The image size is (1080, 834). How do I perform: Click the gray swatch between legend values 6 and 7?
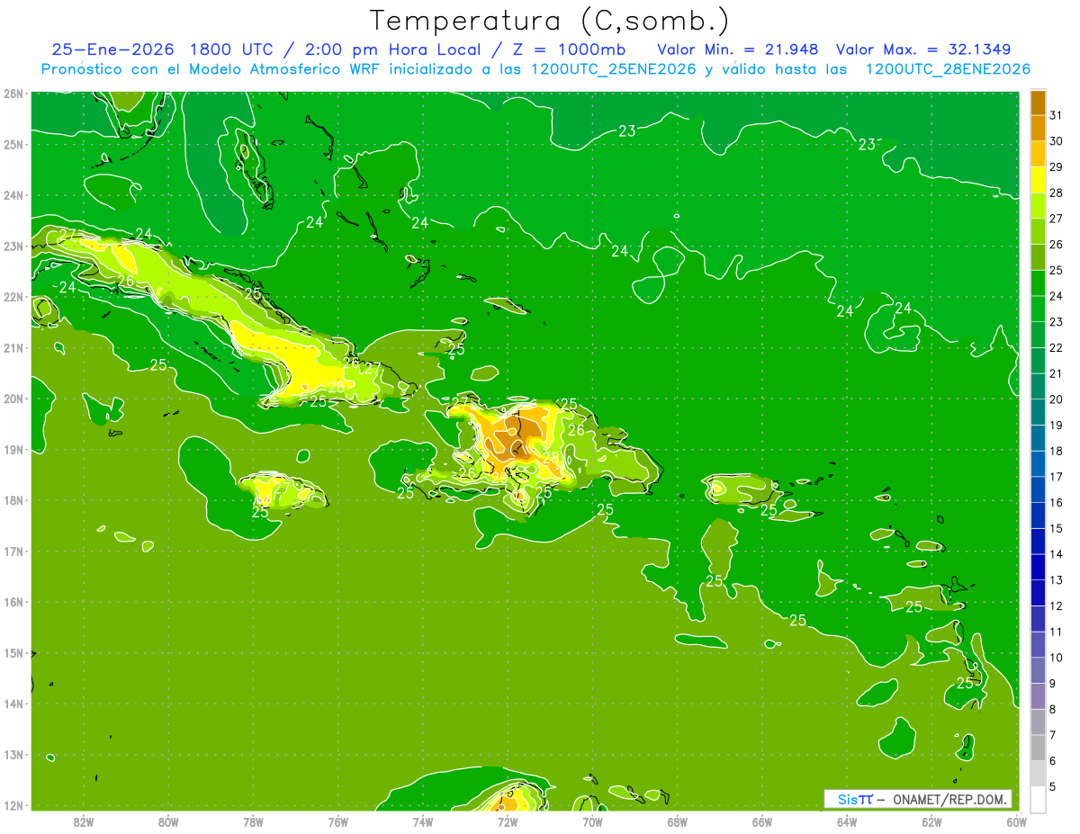coord(1038,748)
